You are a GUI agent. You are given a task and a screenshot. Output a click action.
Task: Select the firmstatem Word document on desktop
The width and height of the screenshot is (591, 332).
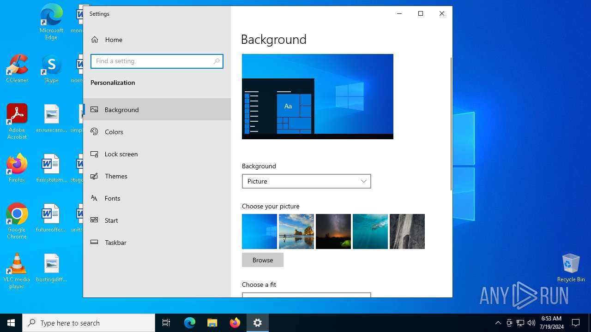coord(51,168)
